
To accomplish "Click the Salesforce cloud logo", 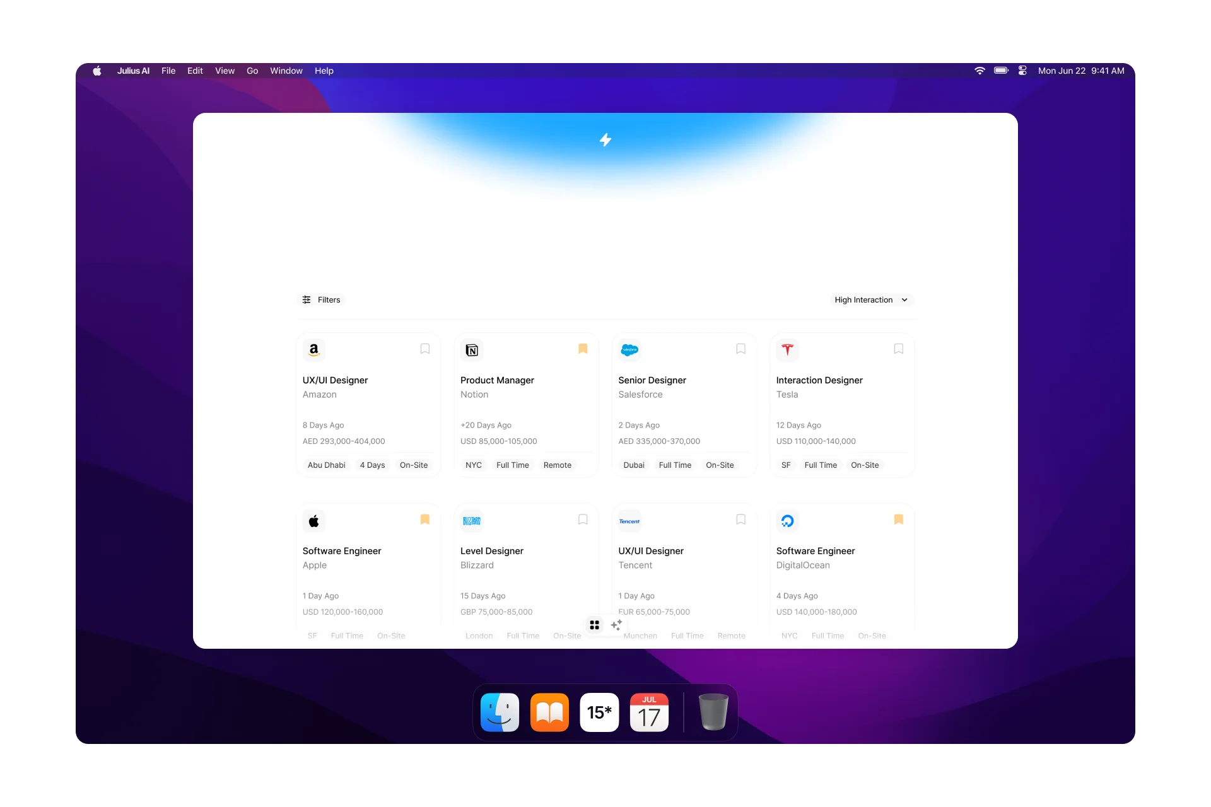I will [x=629, y=350].
